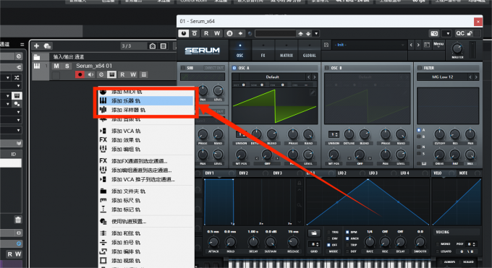This screenshot has width=492, height=268.
Task: Solo the Serum_x64 01 track
Action: 67,66
